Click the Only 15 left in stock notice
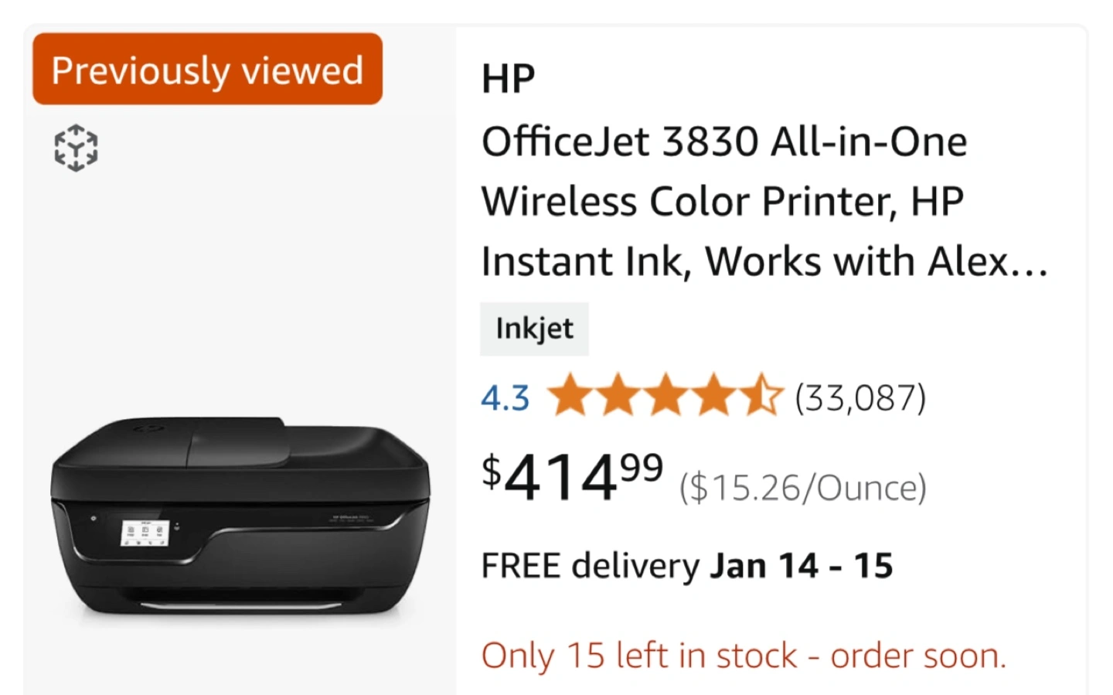 pyautogui.click(x=744, y=656)
